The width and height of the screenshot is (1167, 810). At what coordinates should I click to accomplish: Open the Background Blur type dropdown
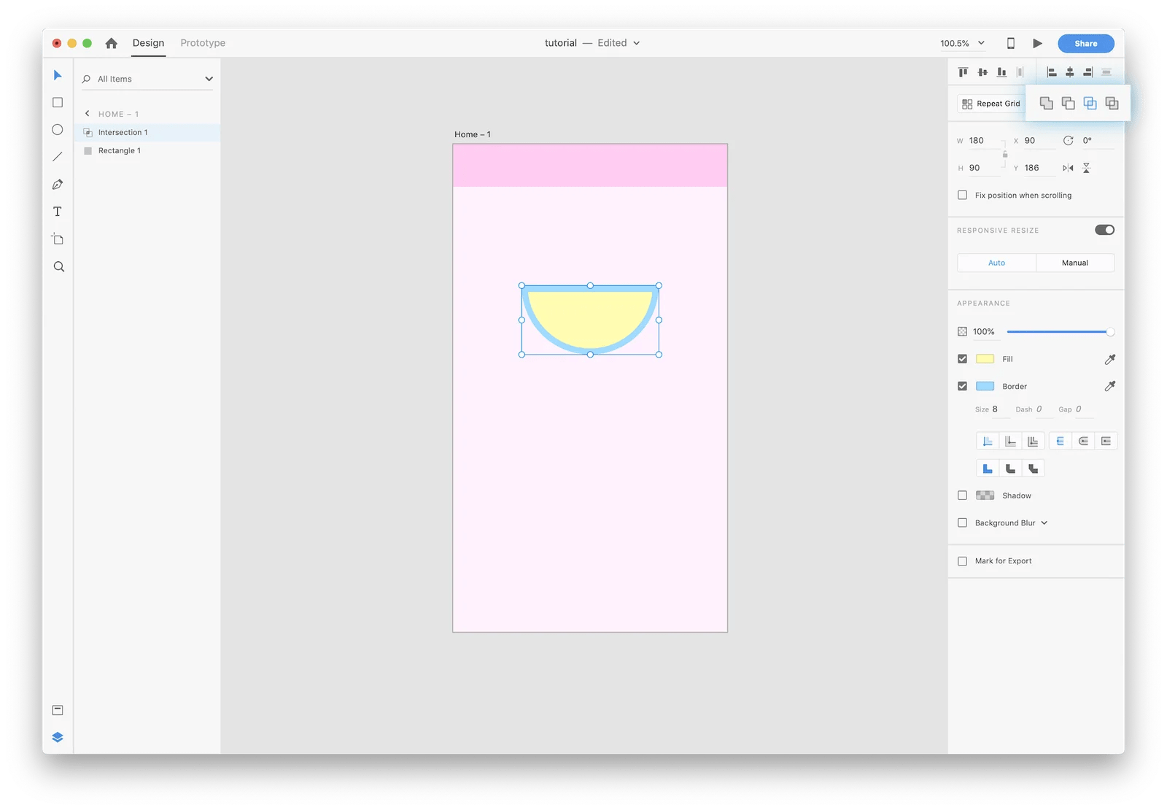1044,522
